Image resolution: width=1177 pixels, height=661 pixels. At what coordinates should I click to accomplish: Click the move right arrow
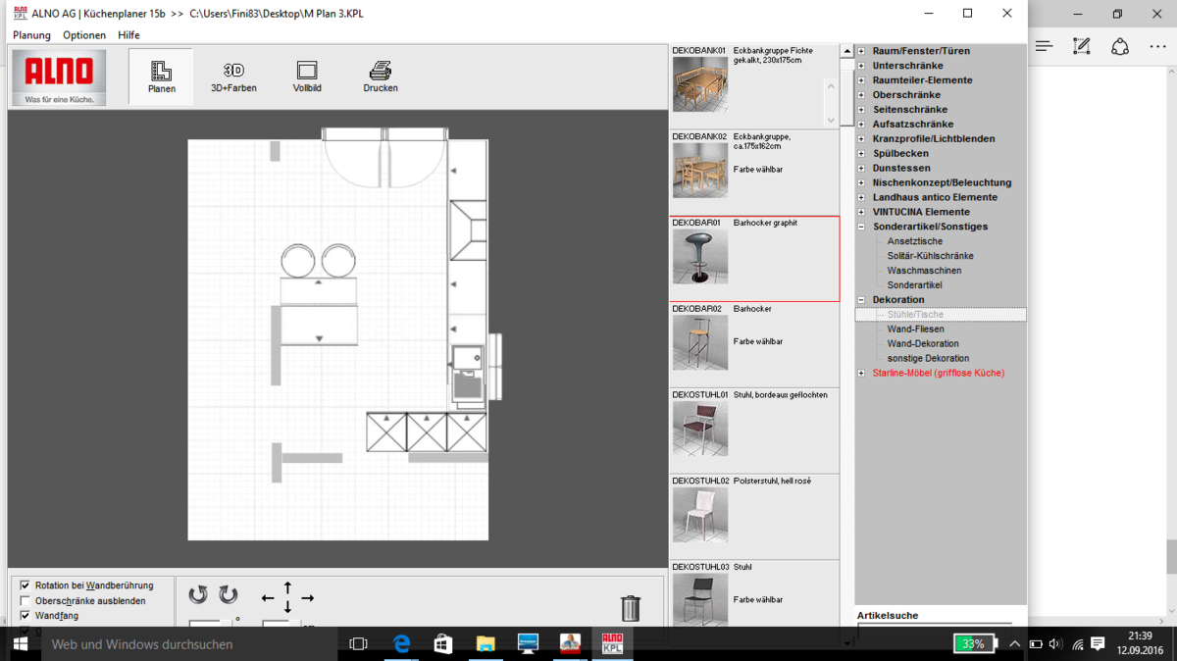308,598
